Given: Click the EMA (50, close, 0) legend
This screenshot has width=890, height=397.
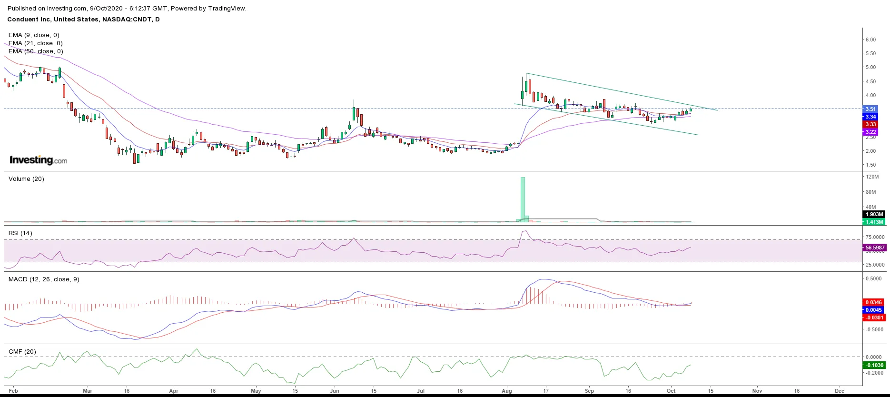Looking at the screenshot, I should tap(36, 51).
